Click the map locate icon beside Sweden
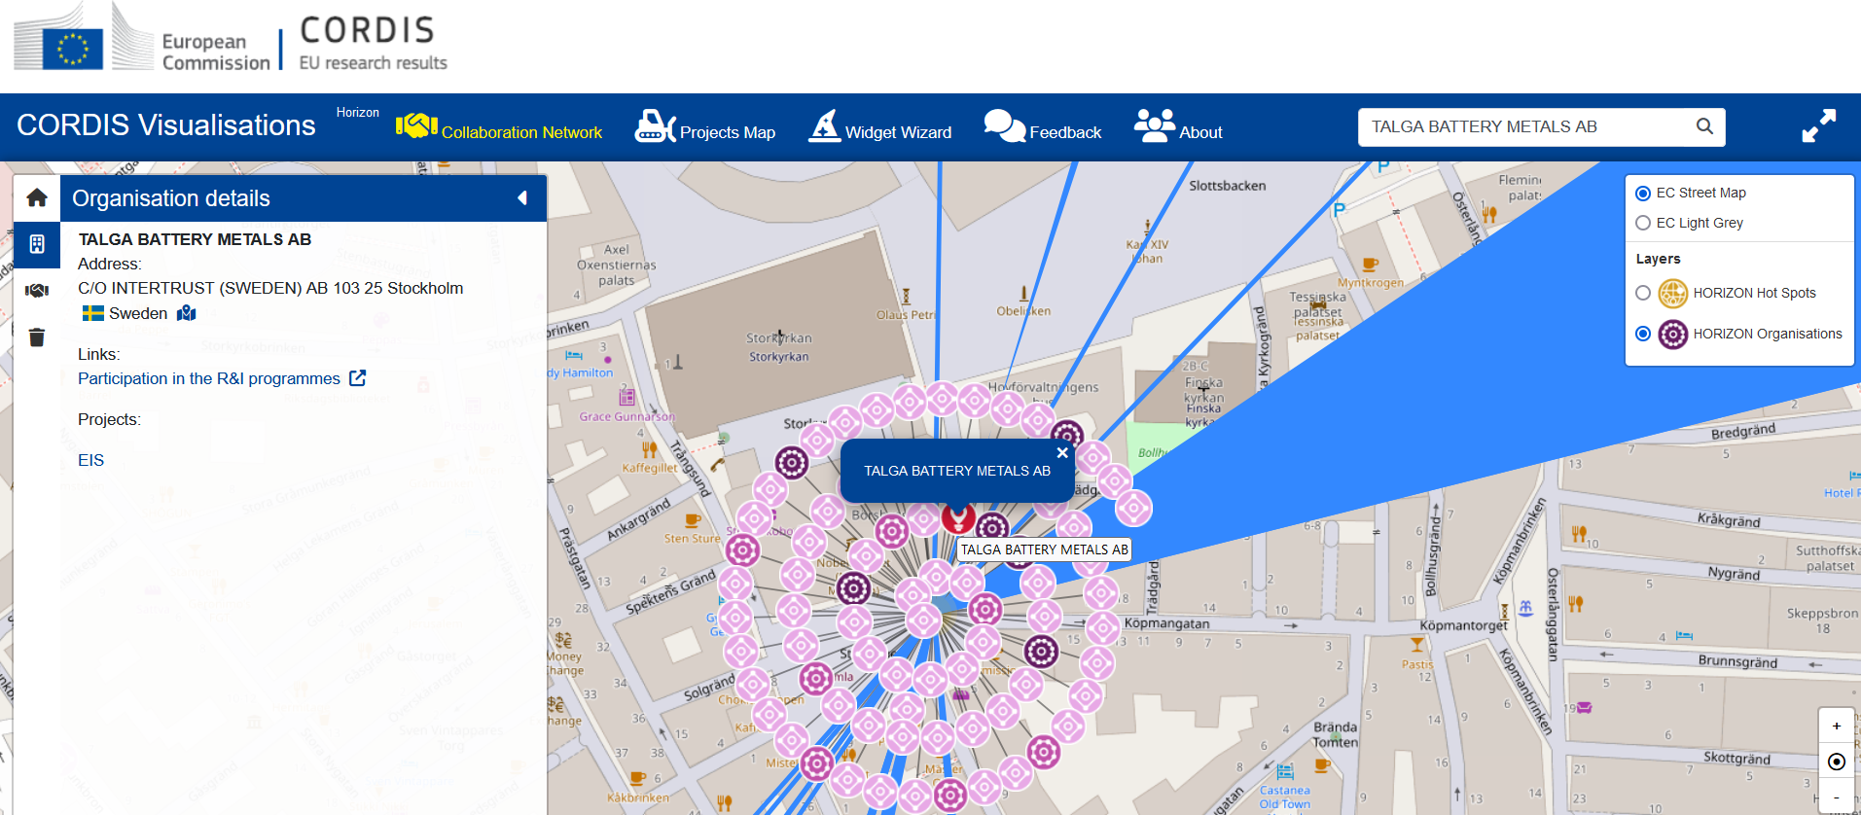Screen dimensions: 1861x815 coord(187,313)
